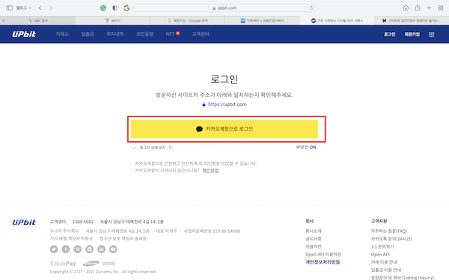
Task: Click the Share icon in Safari toolbar
Action: coord(418,7)
